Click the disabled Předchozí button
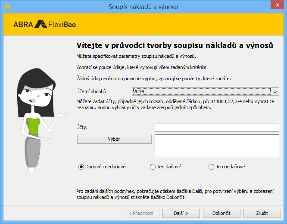The height and width of the screenshot is (224, 287). 140,213
